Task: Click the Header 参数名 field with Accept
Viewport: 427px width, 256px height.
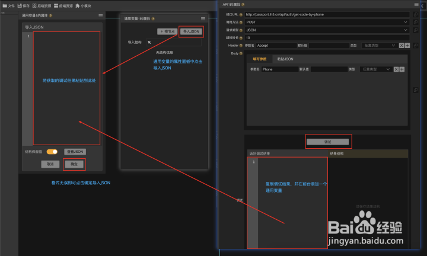Action: click(276, 46)
